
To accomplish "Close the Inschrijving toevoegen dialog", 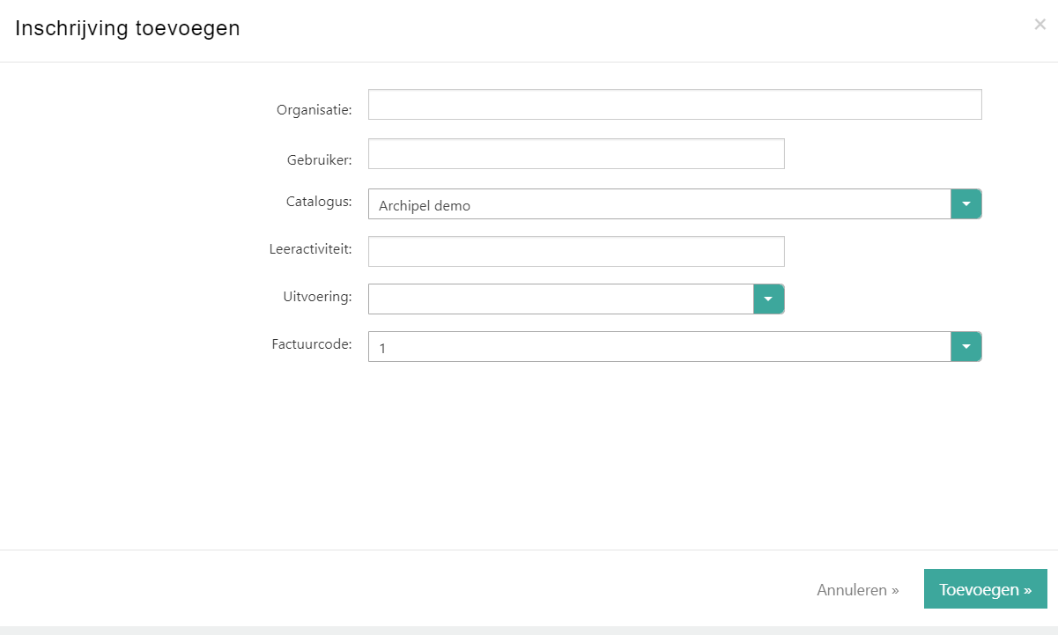I will (1040, 25).
